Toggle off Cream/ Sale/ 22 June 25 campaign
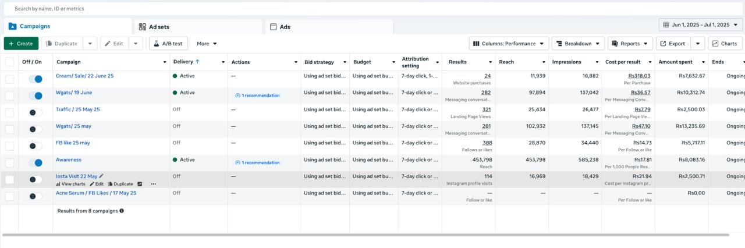 [36, 79]
